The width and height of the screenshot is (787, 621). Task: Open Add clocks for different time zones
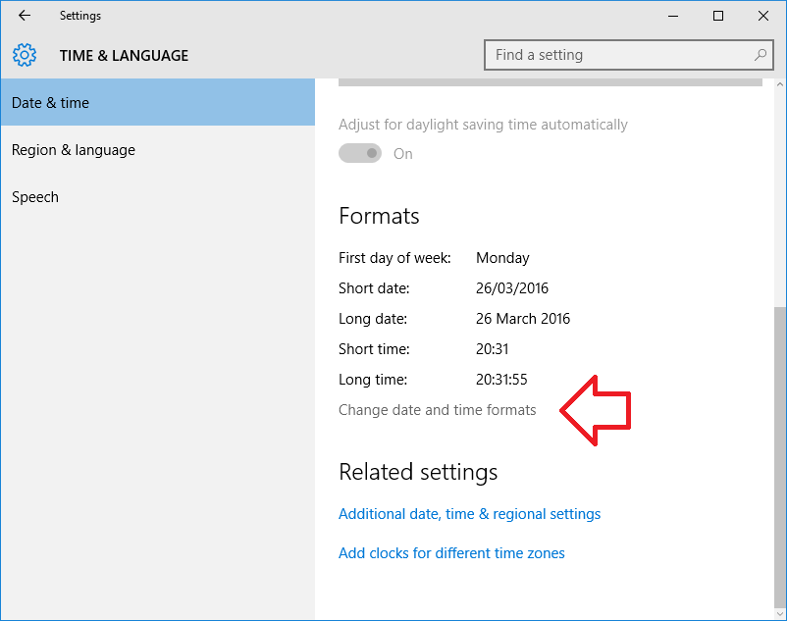[451, 552]
